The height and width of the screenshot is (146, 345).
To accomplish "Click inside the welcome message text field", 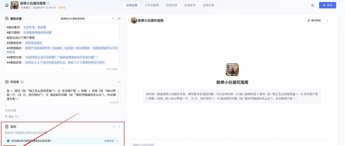I will click(63, 96).
